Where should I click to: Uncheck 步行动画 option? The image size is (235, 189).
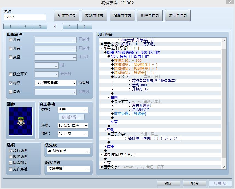point(10,150)
